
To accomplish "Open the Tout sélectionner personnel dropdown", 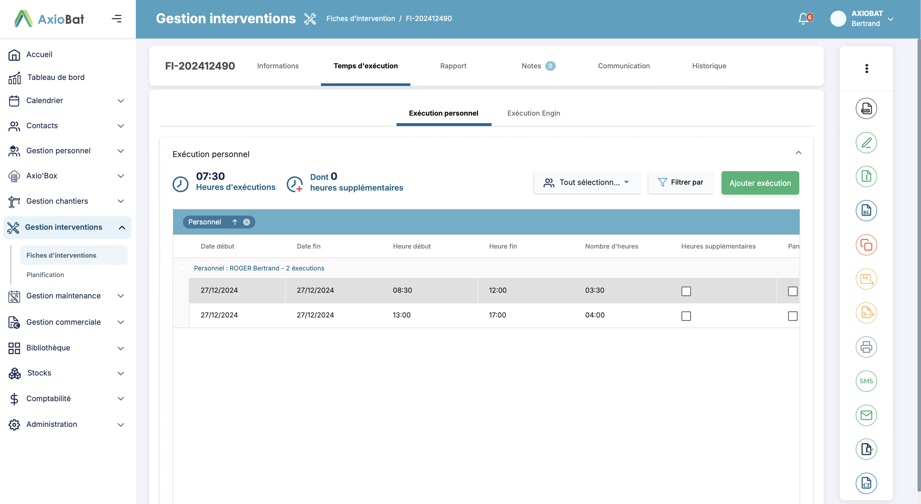I will coord(587,182).
